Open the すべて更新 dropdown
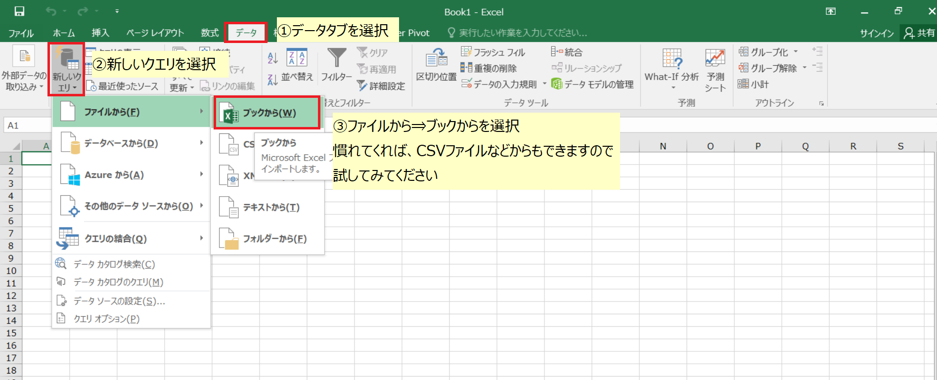The width and height of the screenshot is (937, 380). [x=182, y=87]
